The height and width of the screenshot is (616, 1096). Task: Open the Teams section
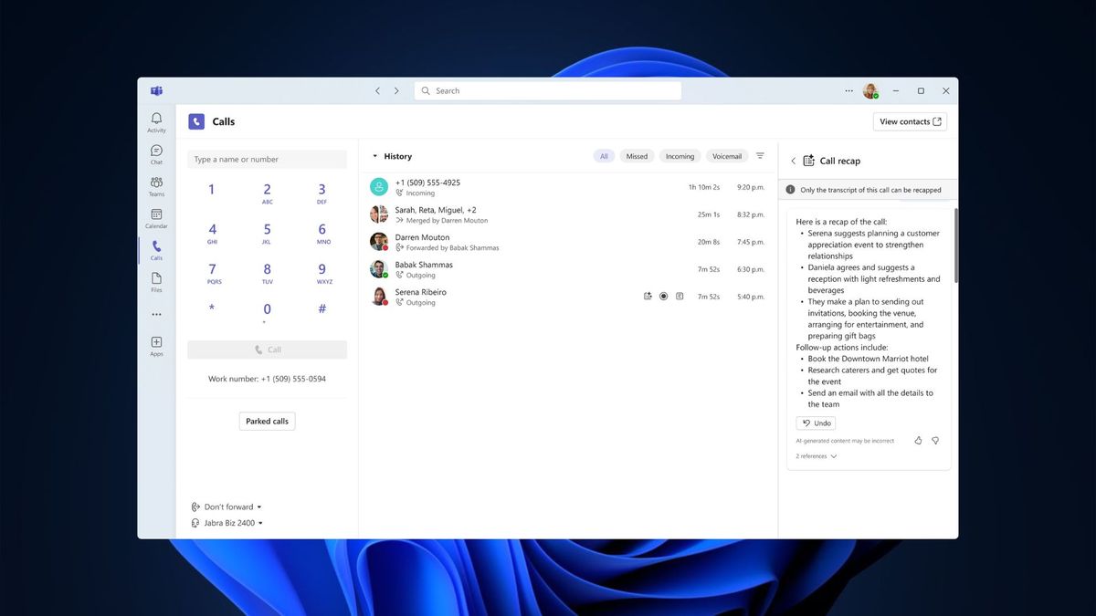pos(156,184)
